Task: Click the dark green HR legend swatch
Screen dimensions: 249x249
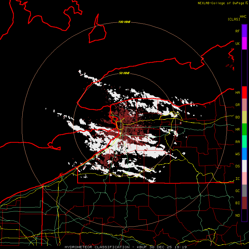Action: 244,129
